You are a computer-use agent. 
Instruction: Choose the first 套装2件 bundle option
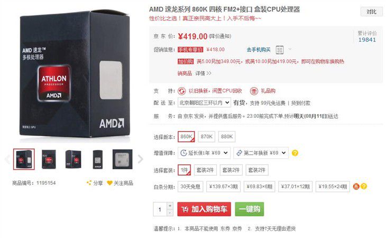[205, 170]
